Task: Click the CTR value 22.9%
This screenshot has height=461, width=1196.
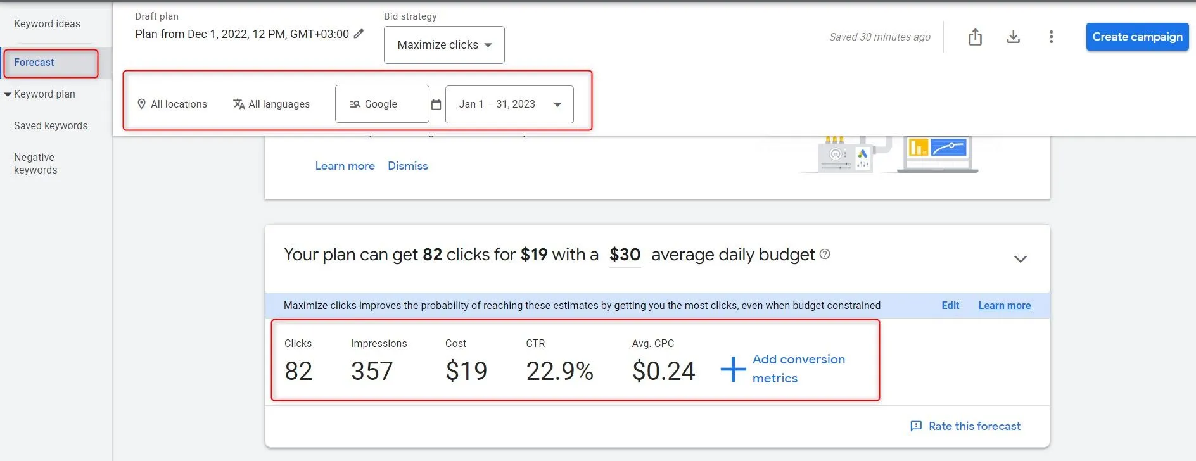Action: (x=559, y=371)
